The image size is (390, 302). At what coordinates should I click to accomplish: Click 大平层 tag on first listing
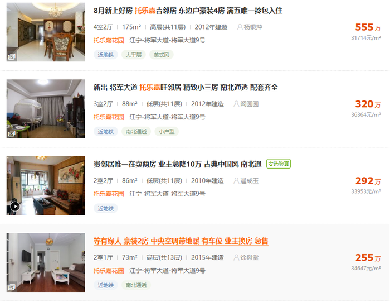134,55
